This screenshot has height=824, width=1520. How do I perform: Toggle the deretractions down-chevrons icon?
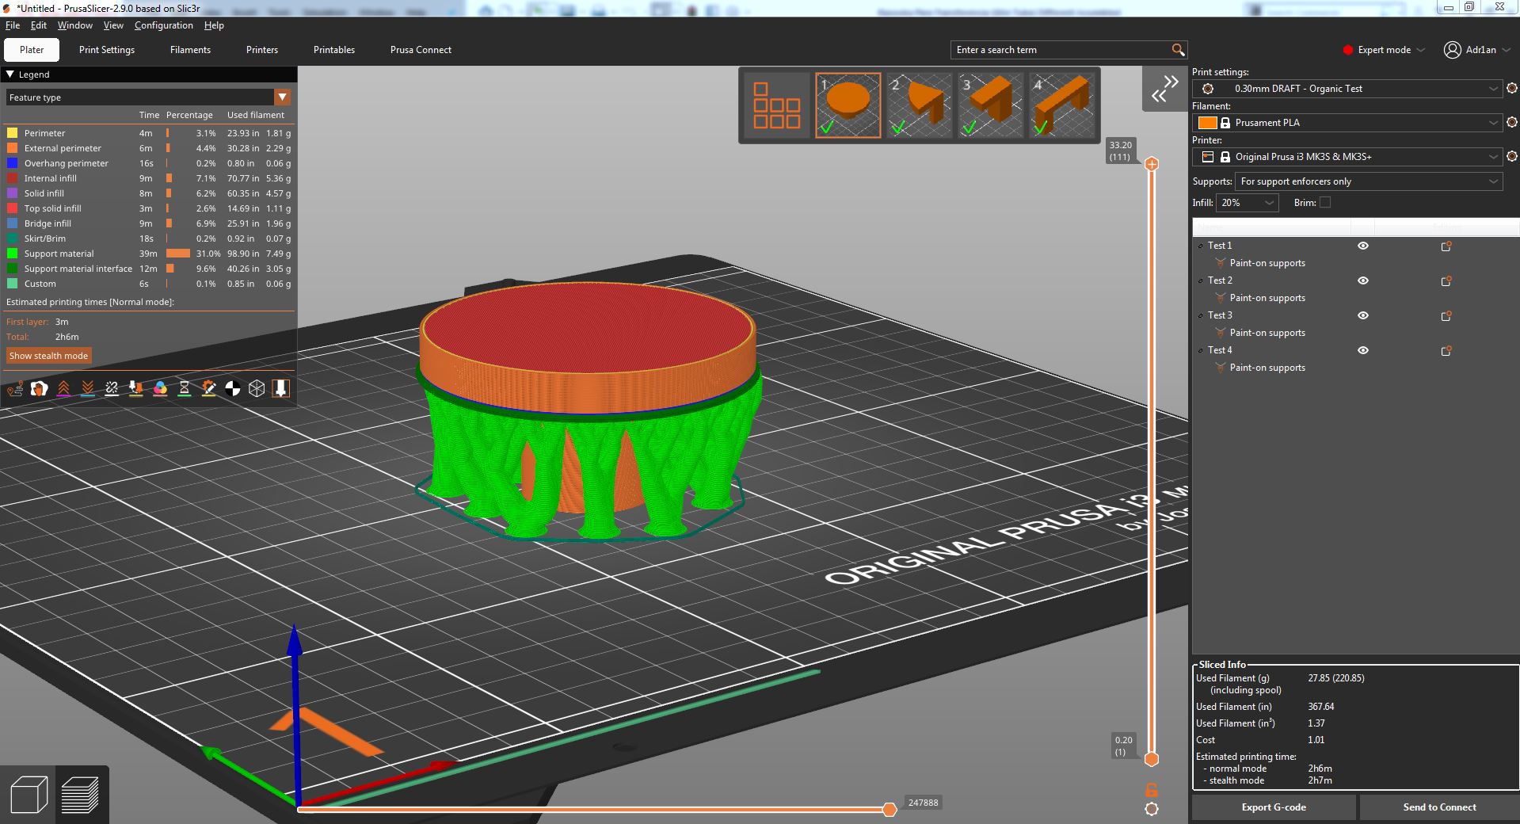(x=88, y=388)
